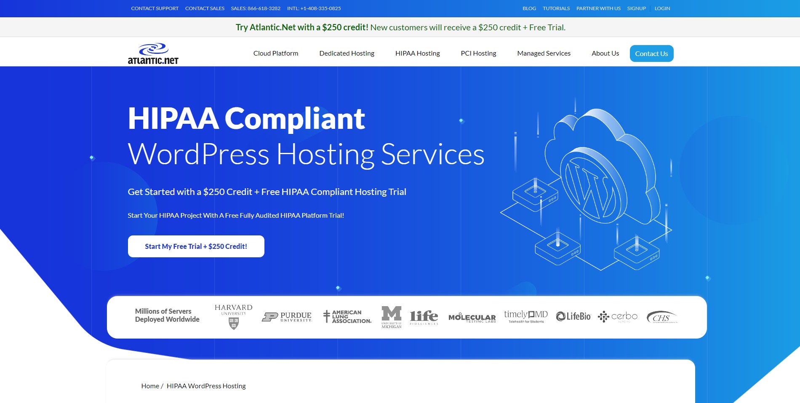Click the INTL phone number +1-408-335-0825
This screenshot has height=403, width=800.
[x=314, y=8]
